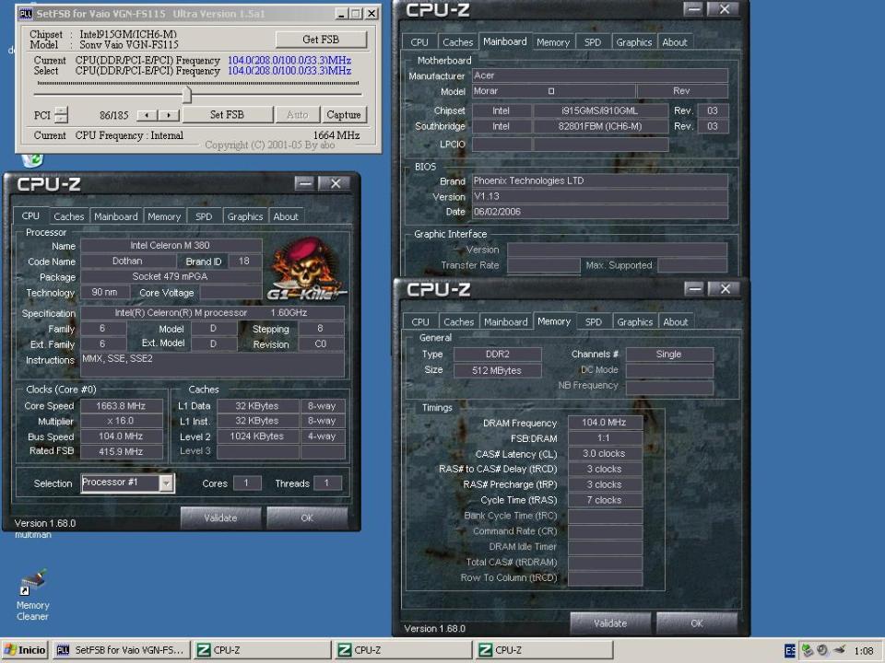Click the Recycle Bin desktop icon
The height and width of the screenshot is (663, 885).
point(31,160)
